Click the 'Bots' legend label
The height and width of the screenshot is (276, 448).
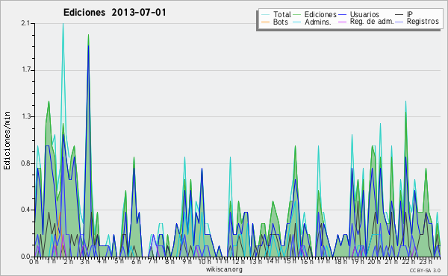[280, 22]
